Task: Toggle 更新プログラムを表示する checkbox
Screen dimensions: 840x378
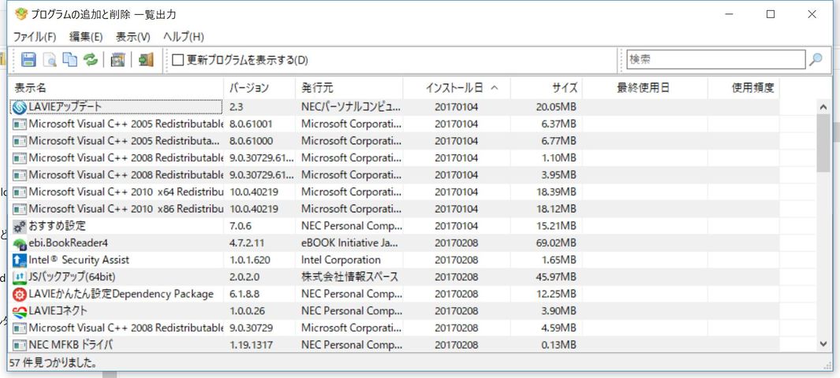Action: [x=177, y=60]
